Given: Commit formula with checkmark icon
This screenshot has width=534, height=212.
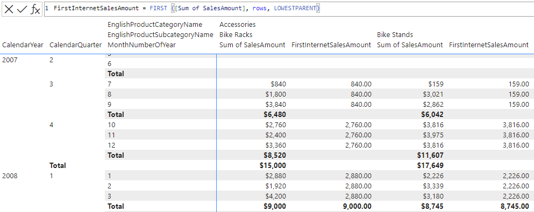Looking at the screenshot, I should 22,10.
